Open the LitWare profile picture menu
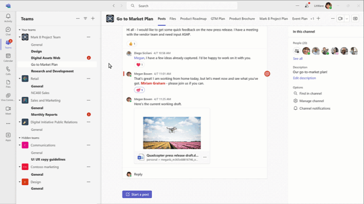Image resolution: width=364 pixels, height=204 pixels. click(328, 6)
